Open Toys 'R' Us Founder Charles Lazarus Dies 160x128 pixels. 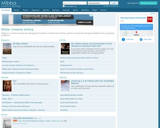77,69
